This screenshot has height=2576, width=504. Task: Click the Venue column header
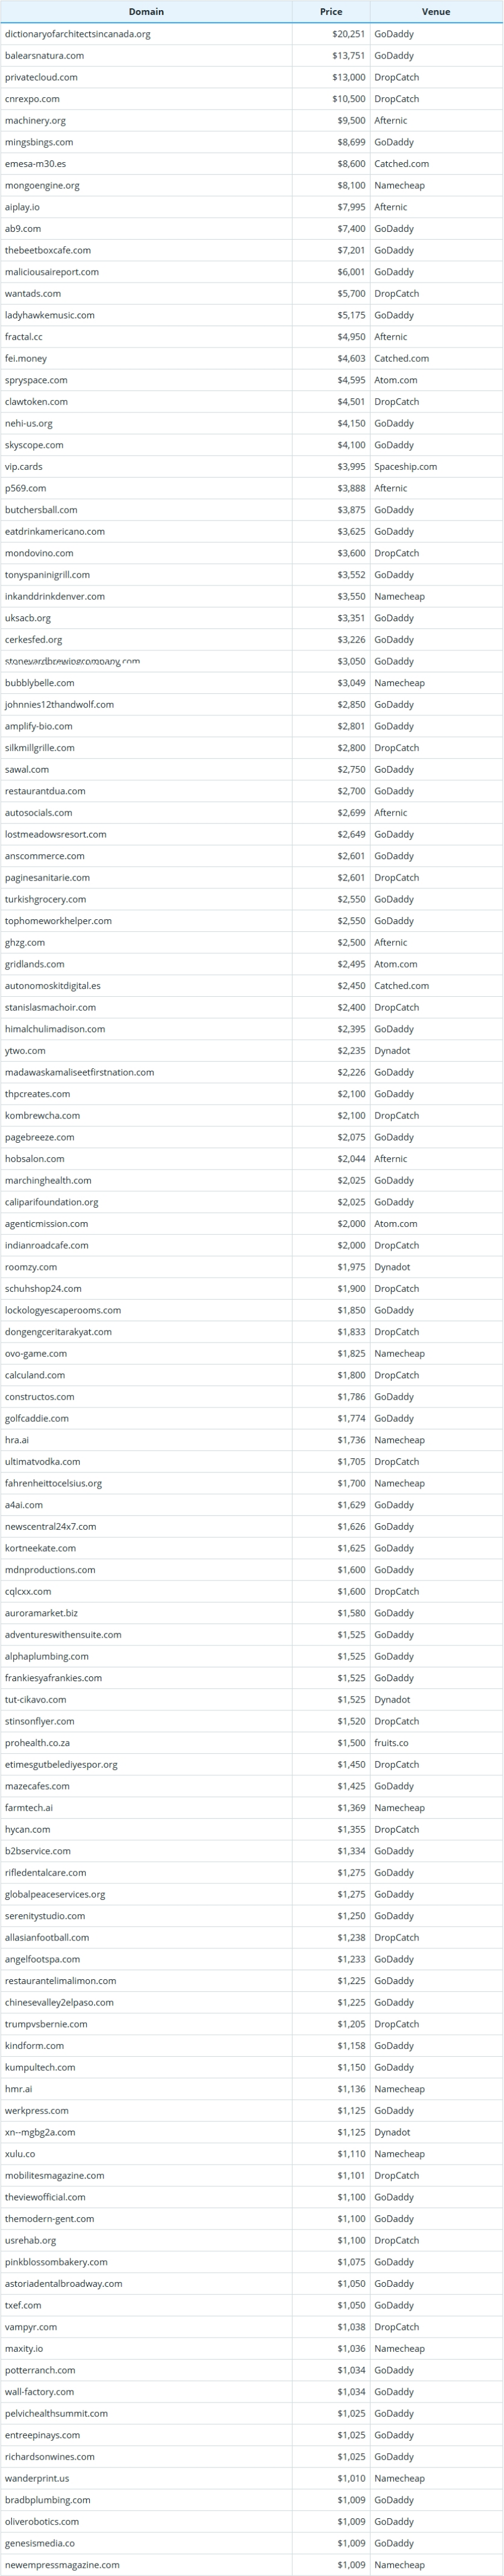[436, 12]
